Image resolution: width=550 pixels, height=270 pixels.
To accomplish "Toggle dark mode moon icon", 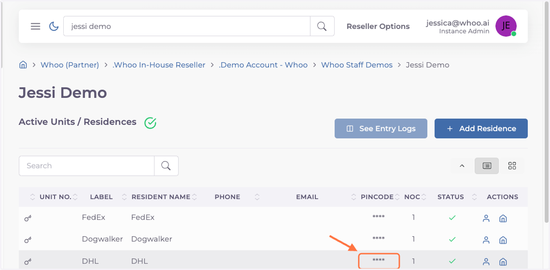I will (x=54, y=26).
